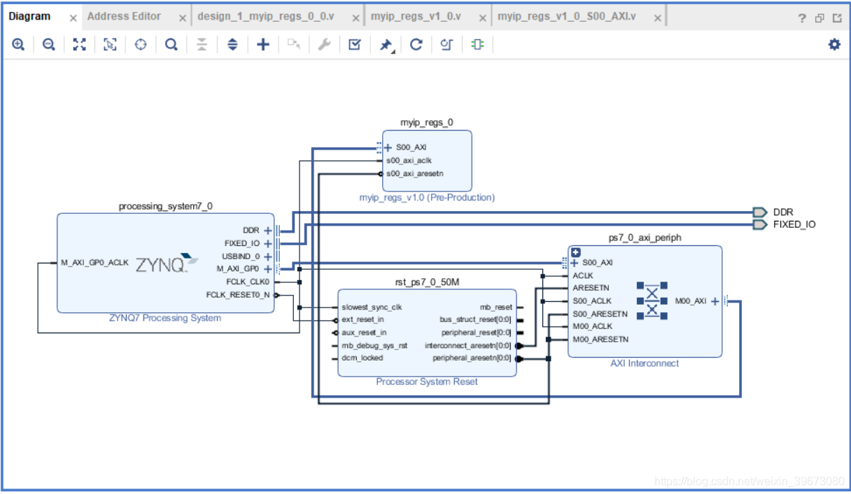The height and width of the screenshot is (494, 851).
Task: Select the s00_axi_aclk pin
Action: (409, 160)
